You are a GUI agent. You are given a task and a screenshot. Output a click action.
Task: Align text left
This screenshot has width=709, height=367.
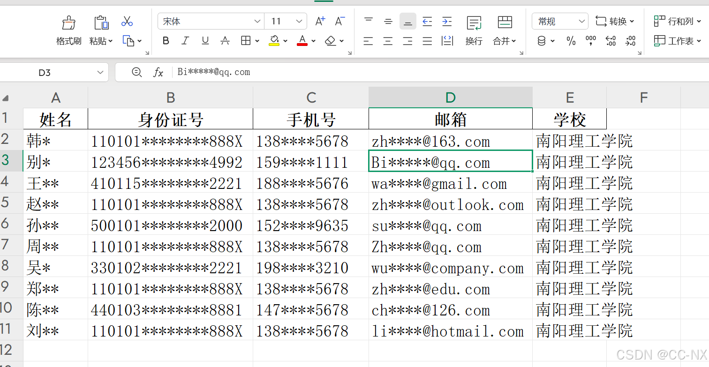point(369,41)
